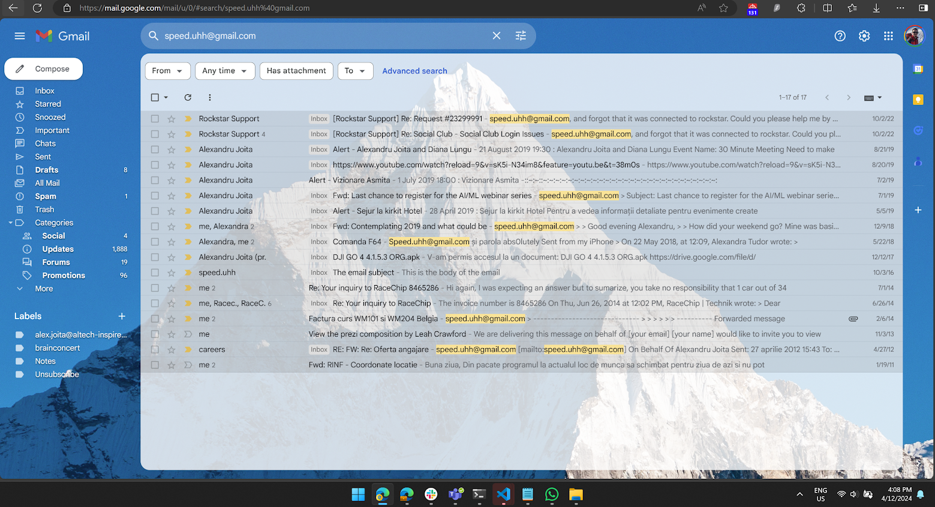Open search options filter icon
Screen dimensions: 935x507
coord(521,36)
